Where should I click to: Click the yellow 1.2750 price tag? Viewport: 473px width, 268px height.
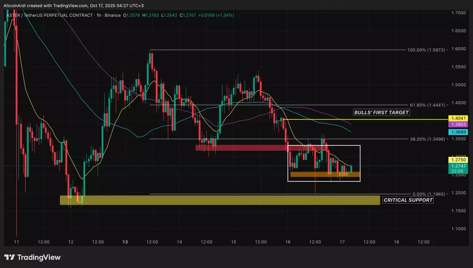(x=458, y=160)
